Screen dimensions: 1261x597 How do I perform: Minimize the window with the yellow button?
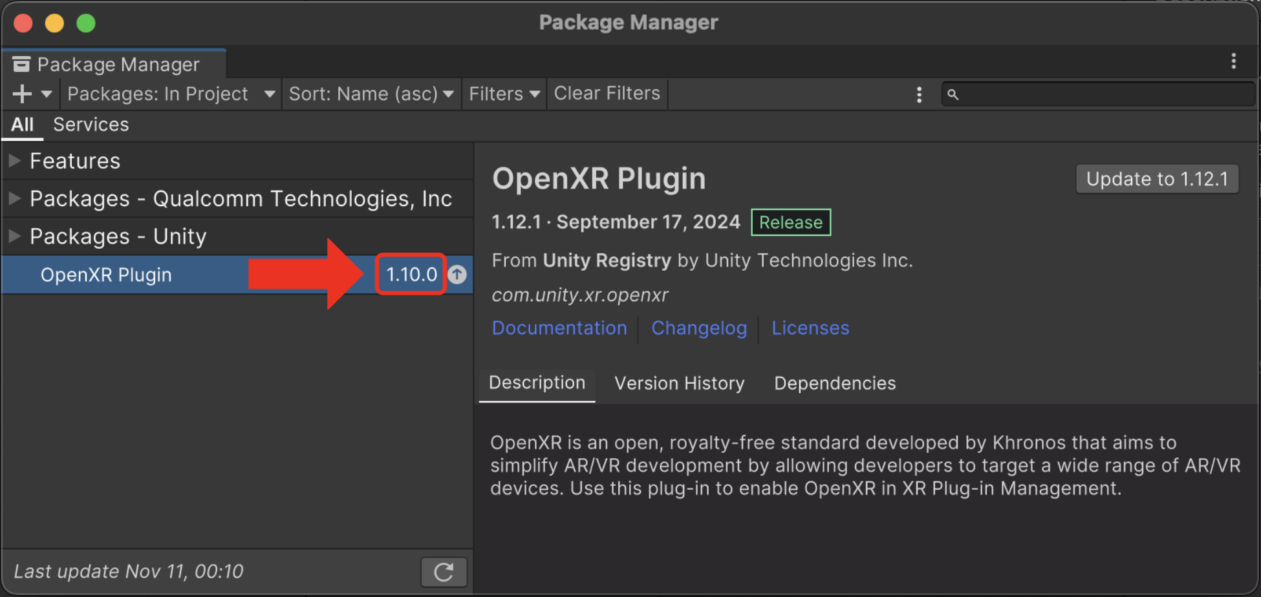54,23
